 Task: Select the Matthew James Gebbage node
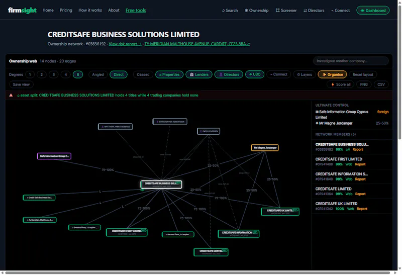(x=116, y=127)
